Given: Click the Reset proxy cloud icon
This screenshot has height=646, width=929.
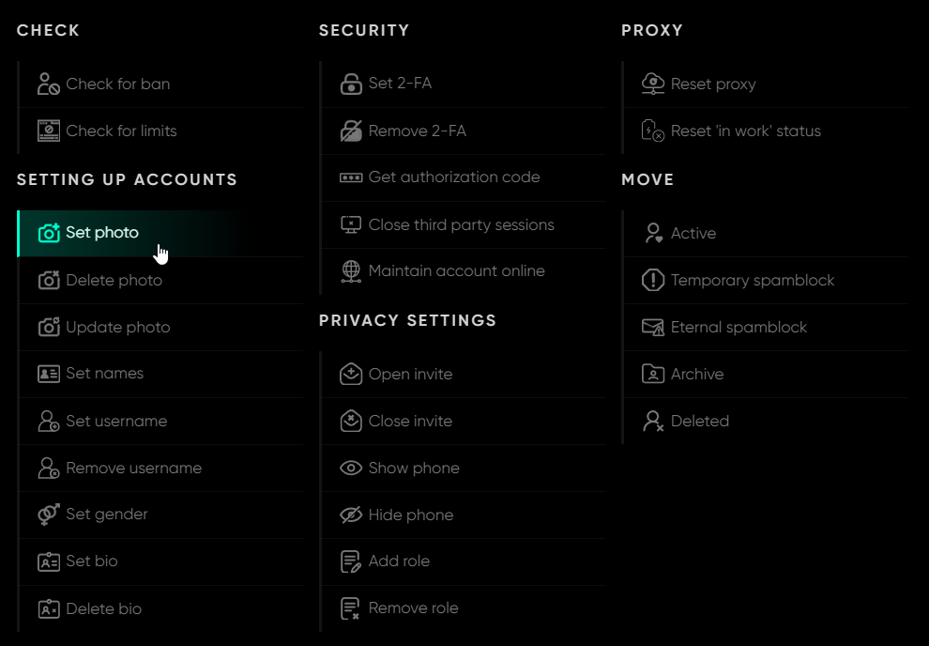Looking at the screenshot, I should click(x=653, y=84).
